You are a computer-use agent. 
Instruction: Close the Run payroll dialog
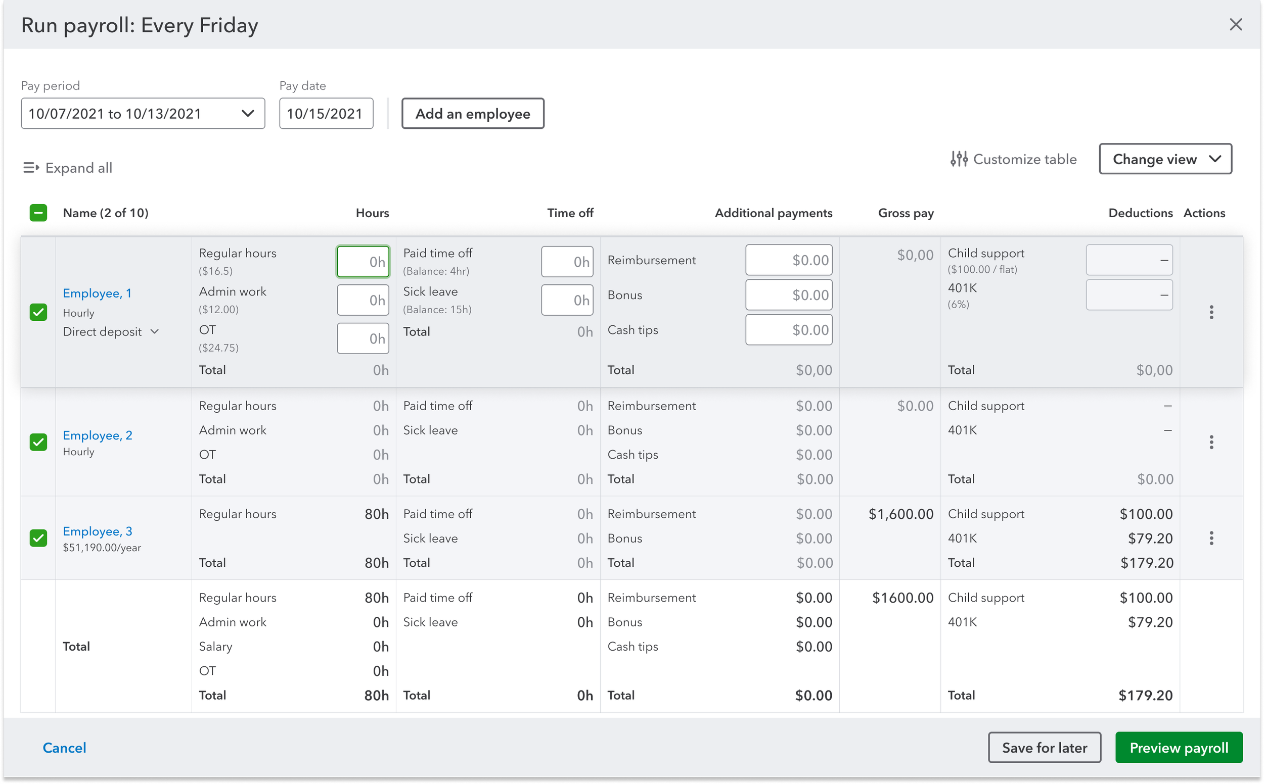pyautogui.click(x=1236, y=24)
